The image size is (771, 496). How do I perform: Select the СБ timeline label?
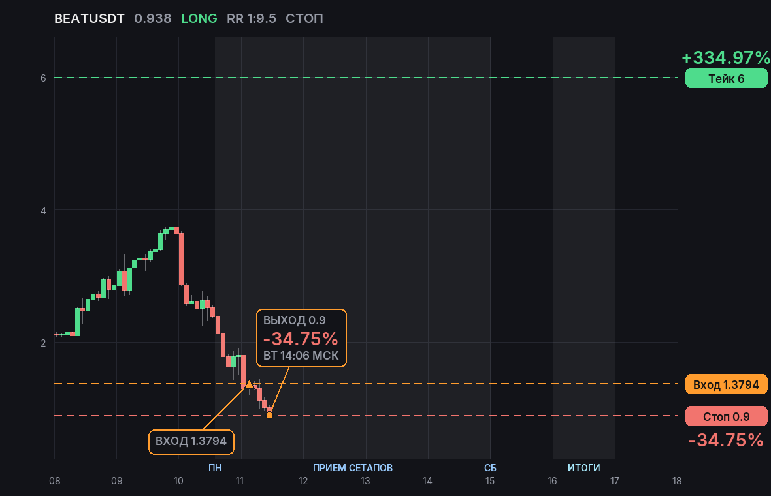(490, 467)
